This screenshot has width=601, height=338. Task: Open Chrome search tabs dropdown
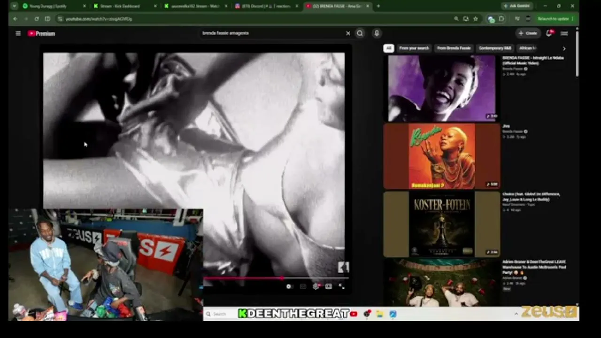pos(14,6)
